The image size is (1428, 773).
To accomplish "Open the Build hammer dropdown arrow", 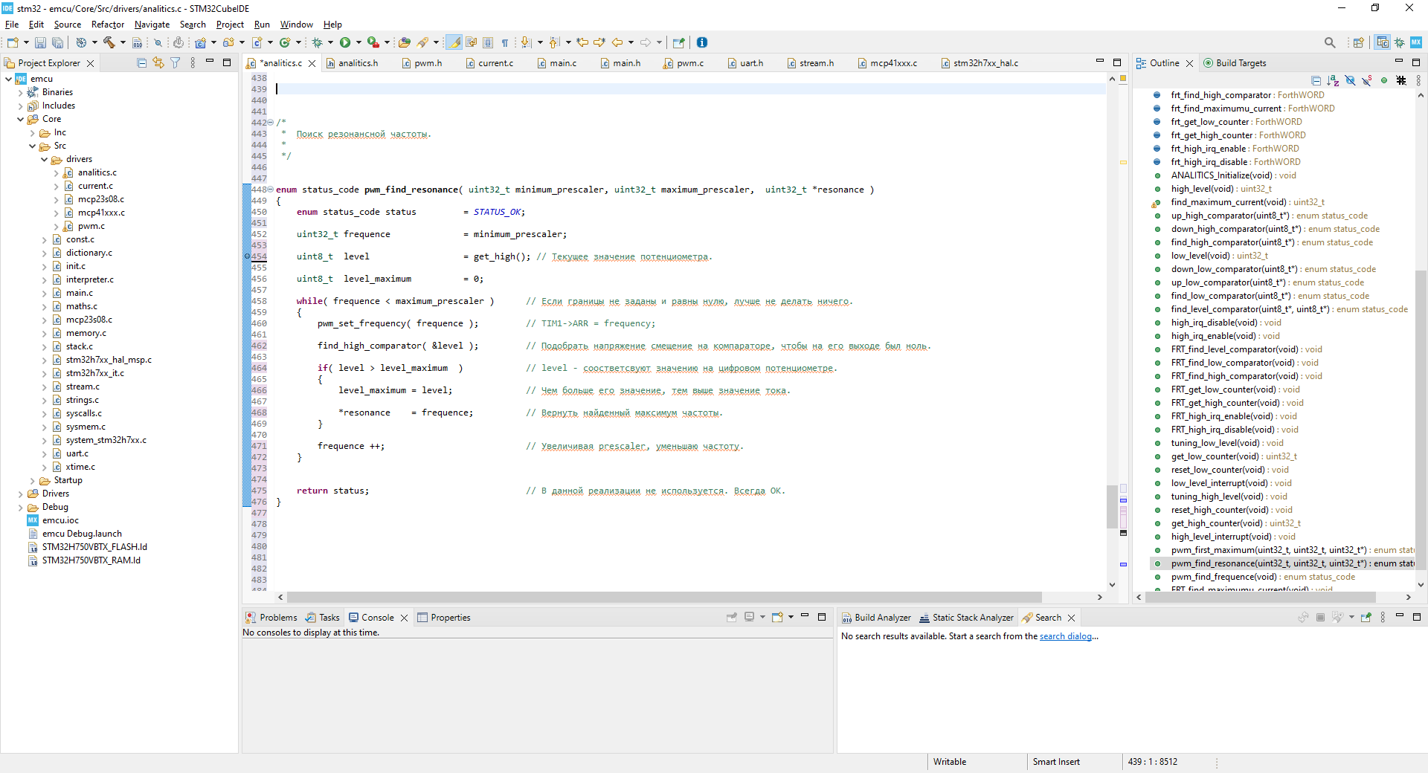I will (123, 43).
